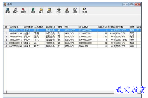
Task: Click the phone cell 13200000001
Action: click(x=88, y=33)
